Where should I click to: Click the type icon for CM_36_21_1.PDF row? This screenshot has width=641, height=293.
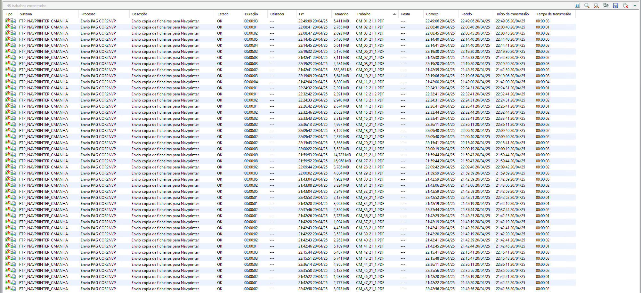tap(10, 216)
